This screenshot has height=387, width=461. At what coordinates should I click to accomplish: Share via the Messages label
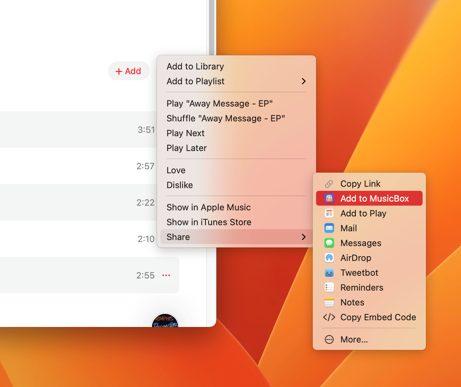click(x=361, y=243)
